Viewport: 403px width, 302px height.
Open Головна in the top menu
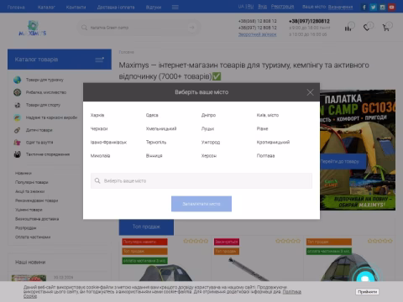point(16,8)
